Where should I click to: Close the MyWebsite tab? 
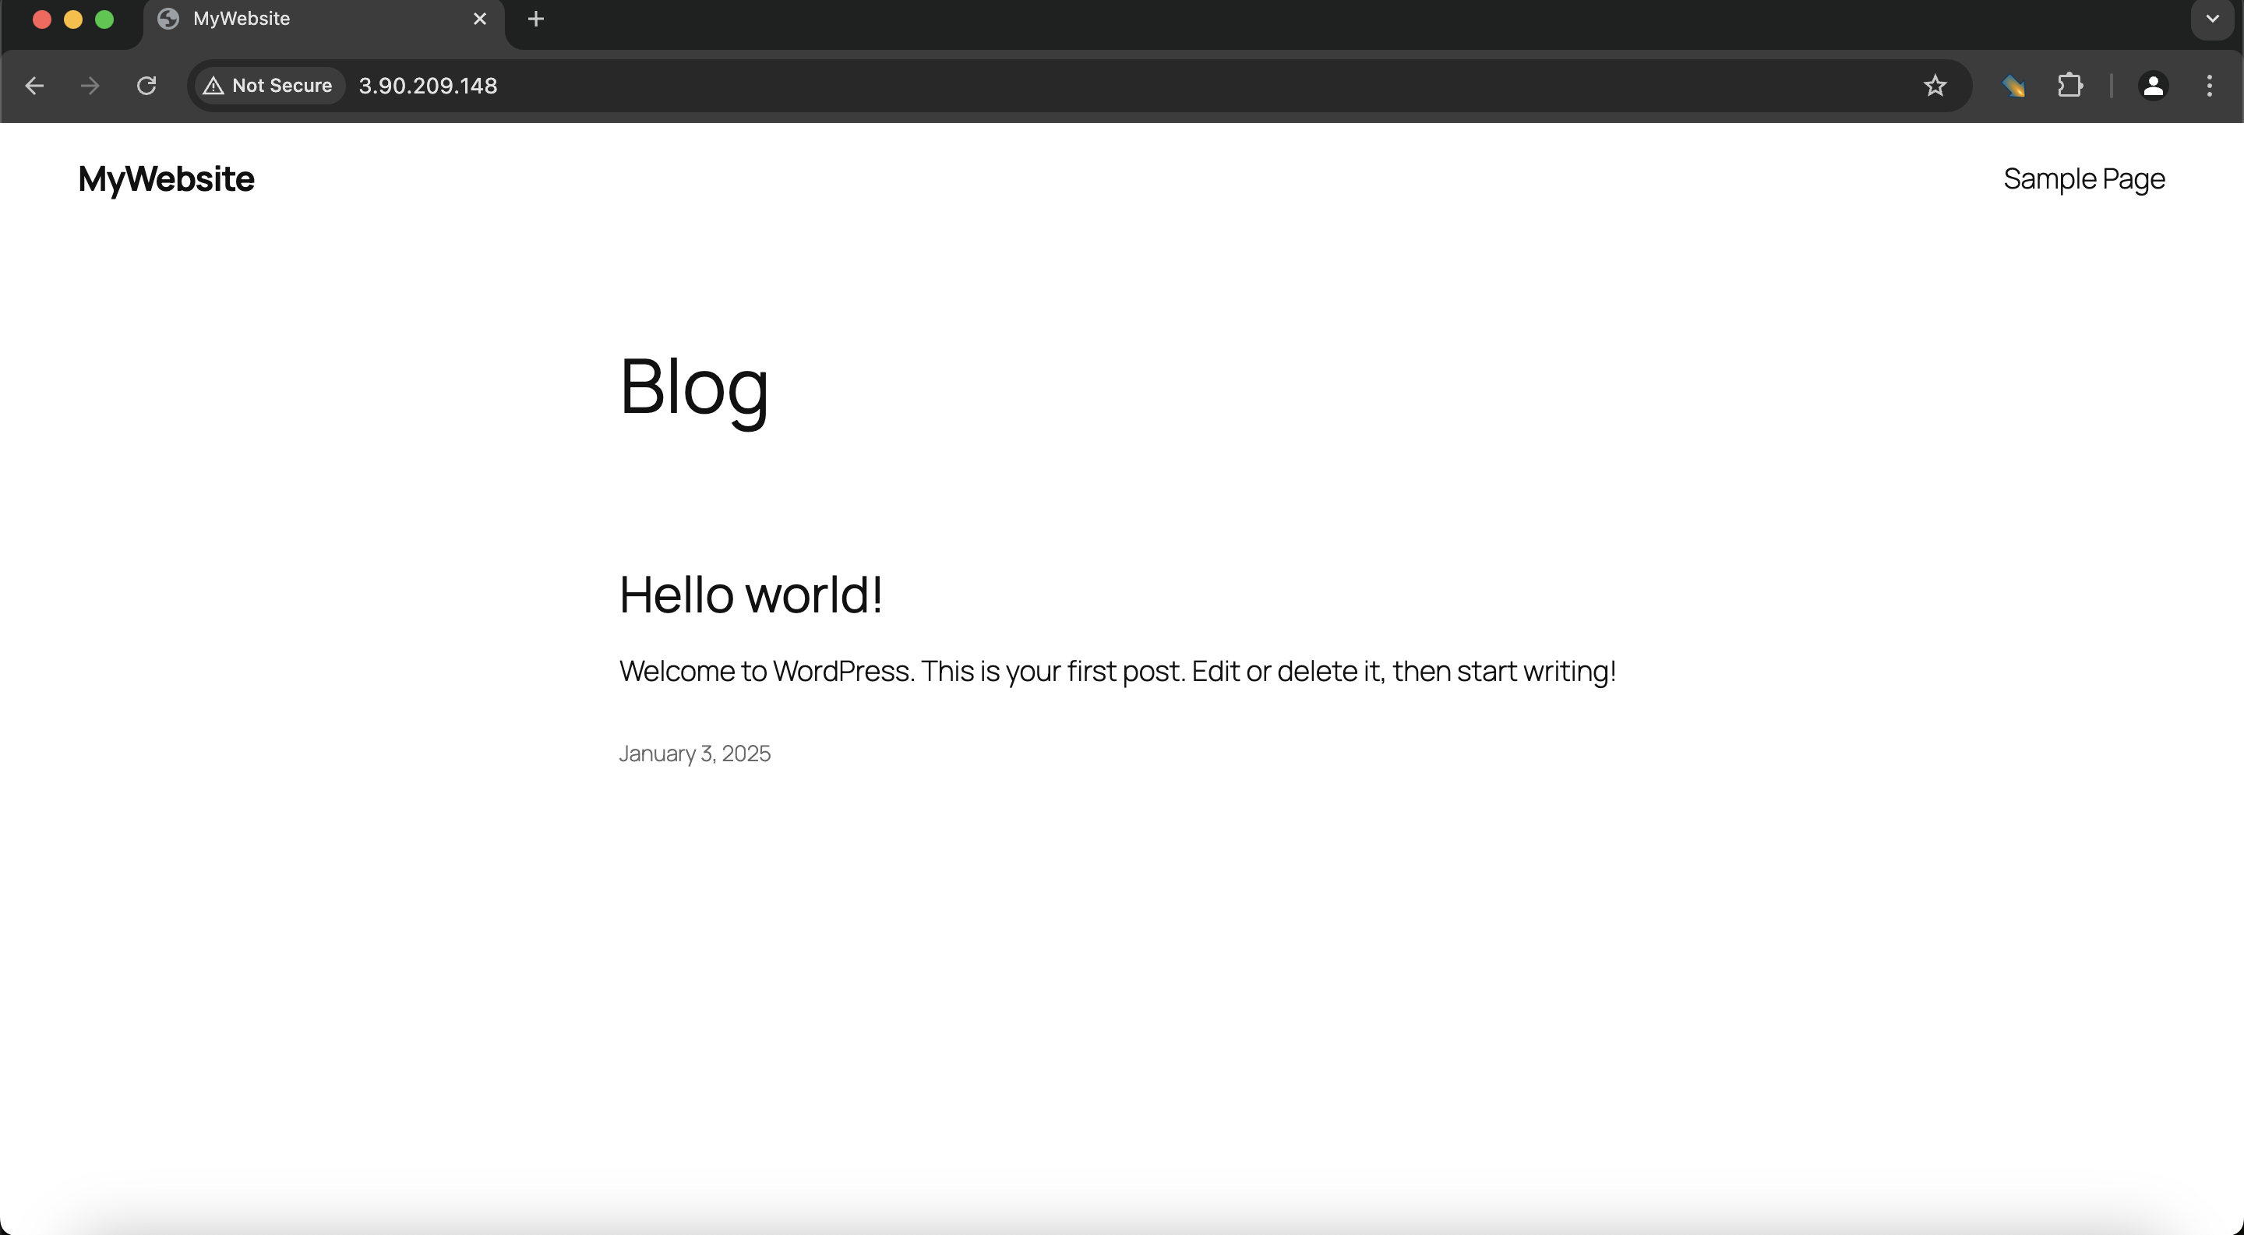(480, 19)
